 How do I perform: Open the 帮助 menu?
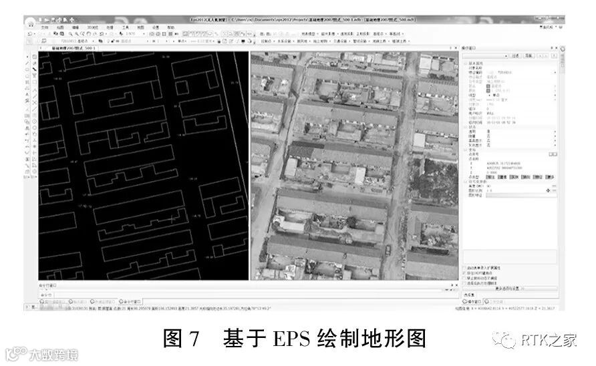point(171,27)
